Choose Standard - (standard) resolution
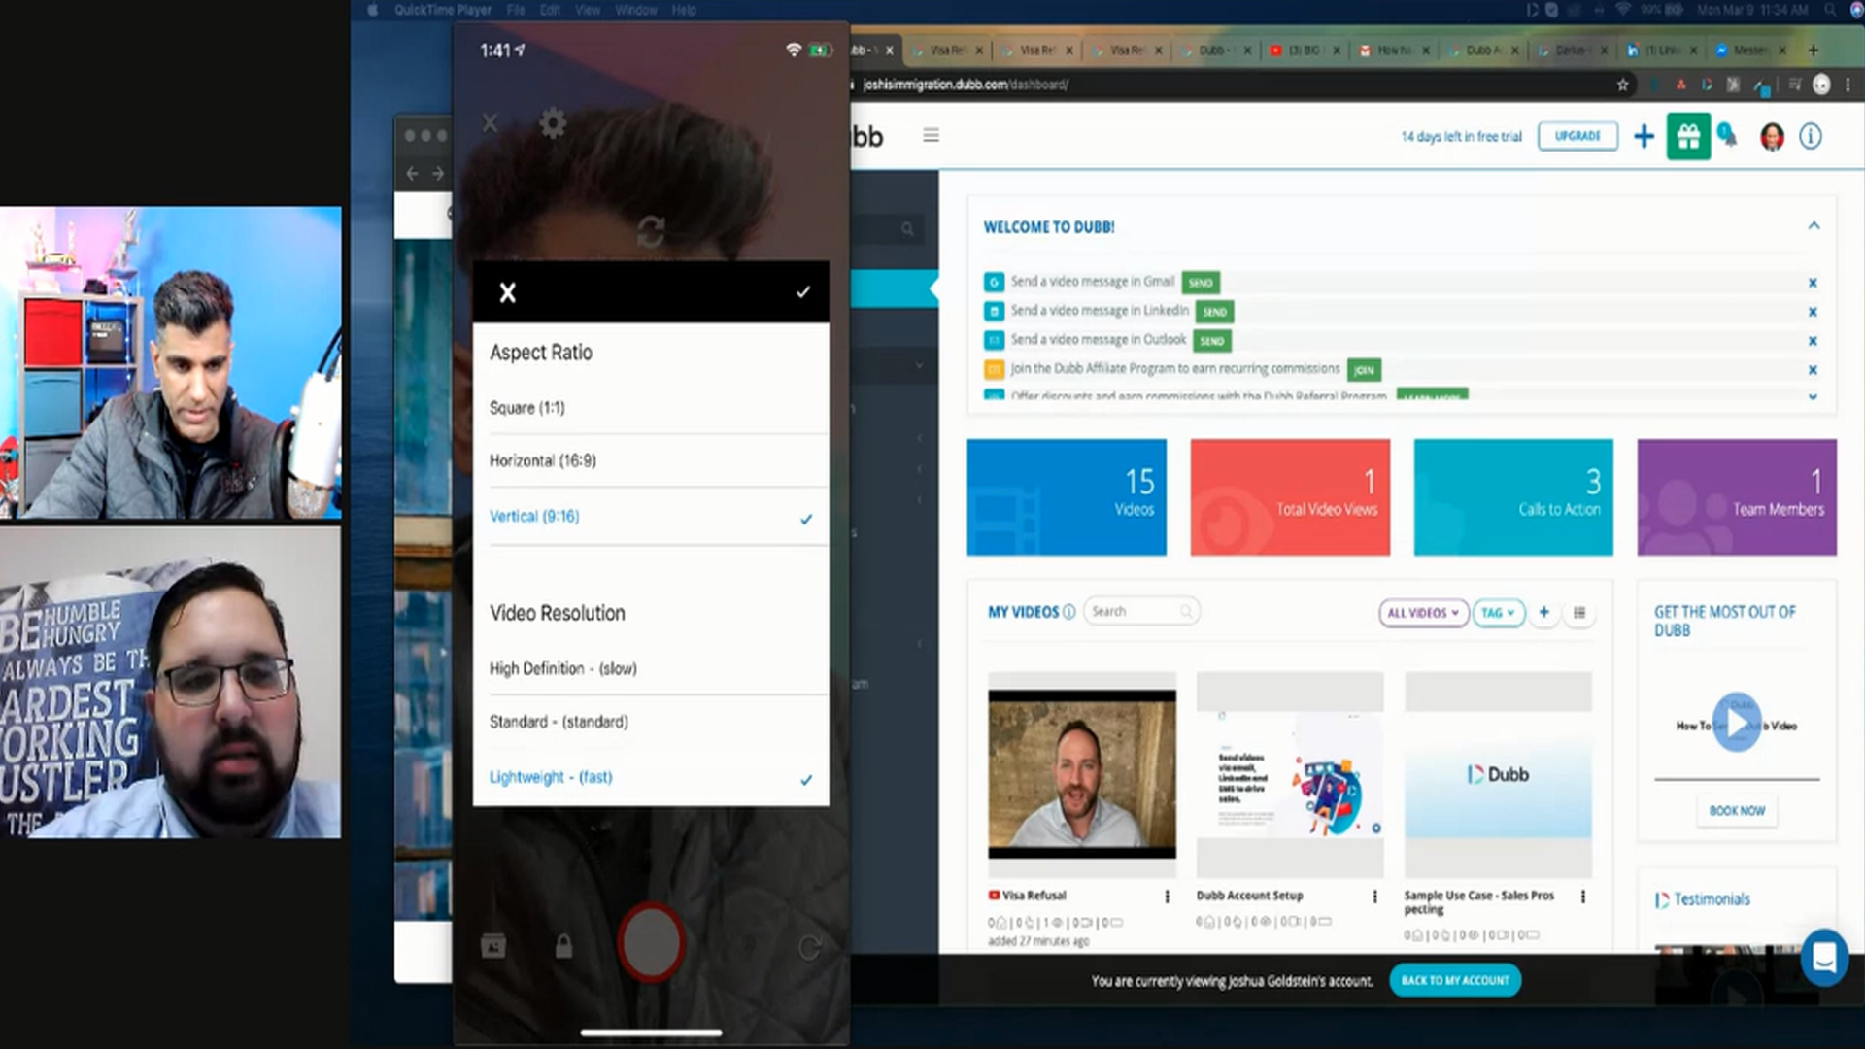The height and width of the screenshot is (1049, 1865). point(651,722)
